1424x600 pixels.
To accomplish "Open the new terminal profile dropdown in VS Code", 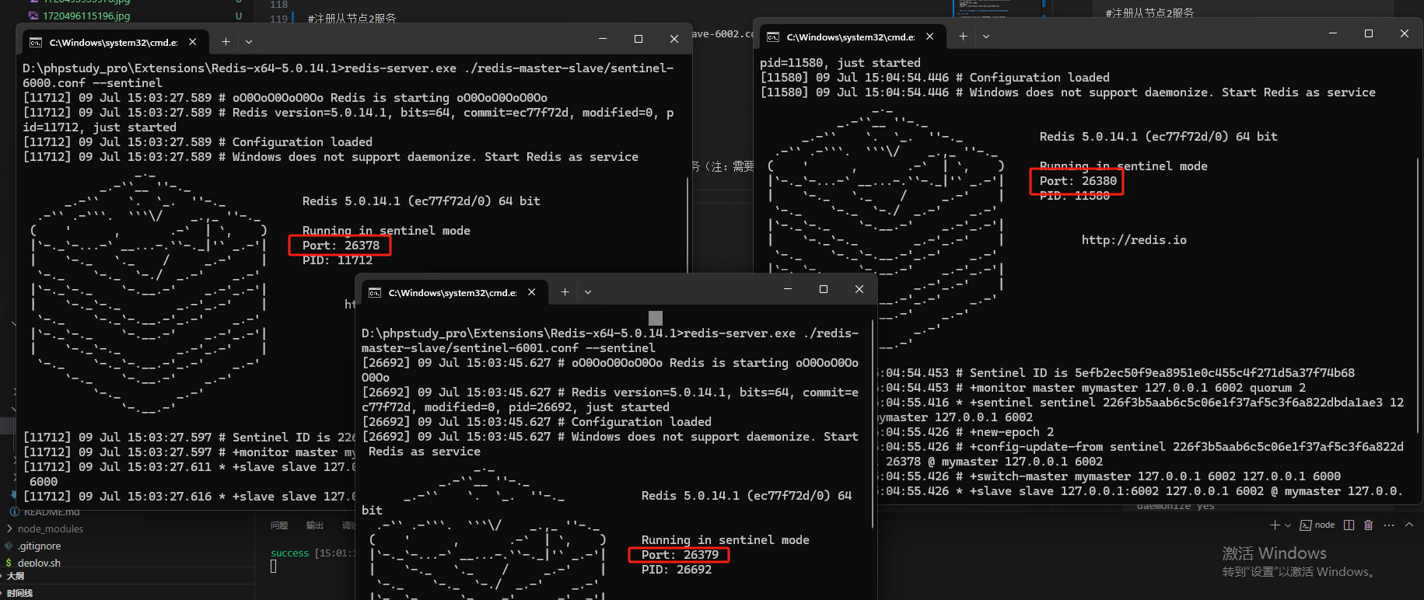I will pyautogui.click(x=1288, y=525).
